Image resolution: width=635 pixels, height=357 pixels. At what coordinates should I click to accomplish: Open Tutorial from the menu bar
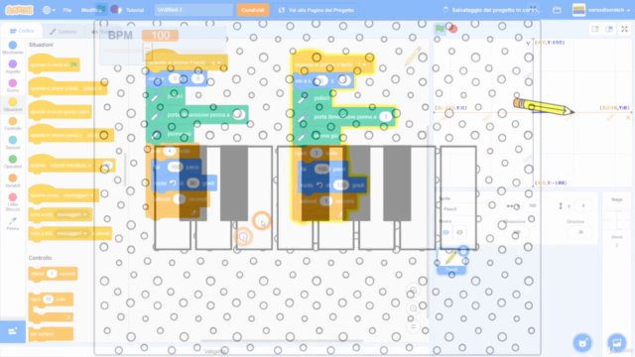[x=135, y=10]
